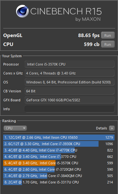The width and height of the screenshot is (118, 194).
Task: Click the OS field showing Windows 8
Action: [x=70, y=82]
